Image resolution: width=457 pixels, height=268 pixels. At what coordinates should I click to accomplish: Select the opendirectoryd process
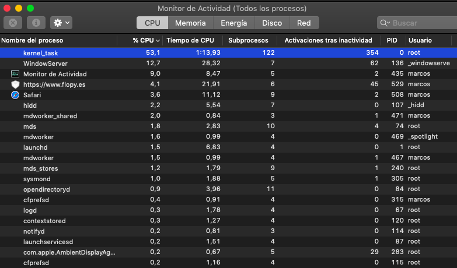47,189
